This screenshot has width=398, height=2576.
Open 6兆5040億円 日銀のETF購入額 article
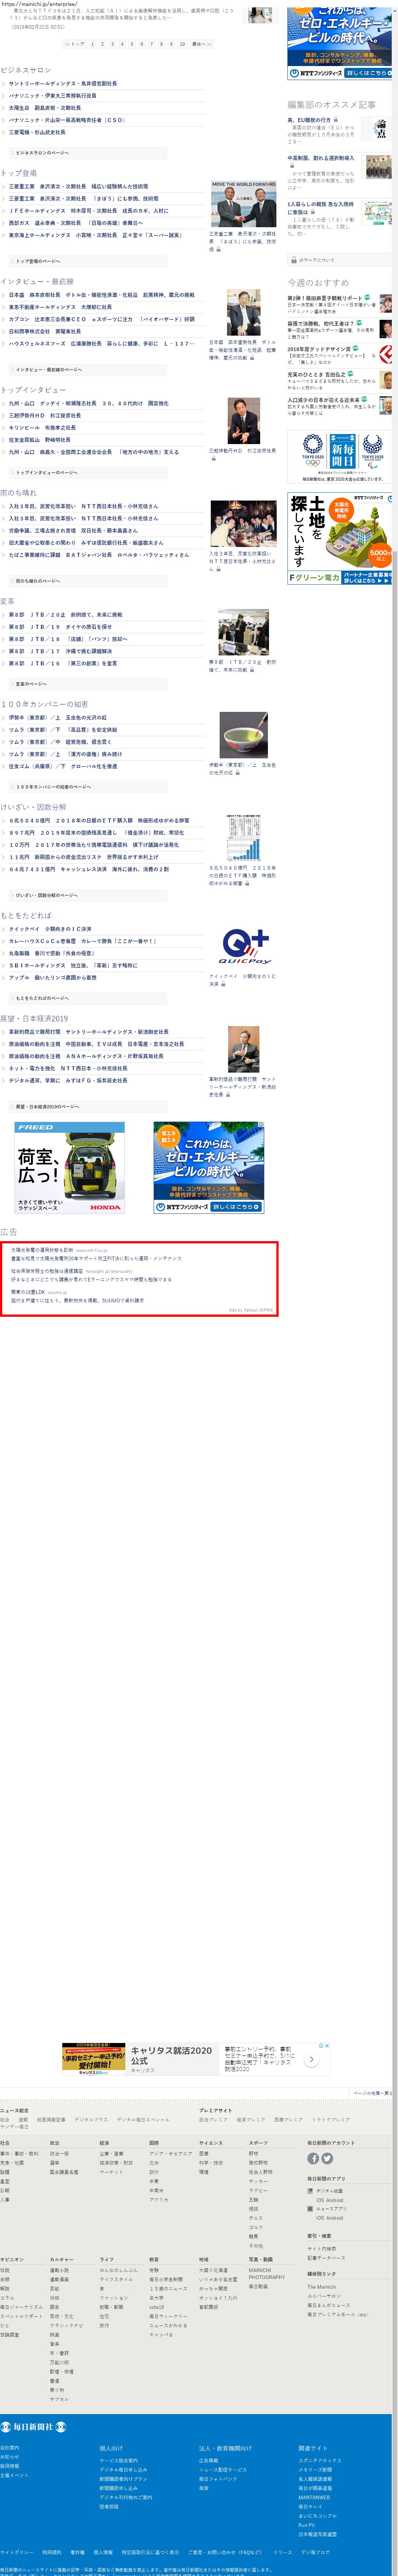tap(99, 821)
